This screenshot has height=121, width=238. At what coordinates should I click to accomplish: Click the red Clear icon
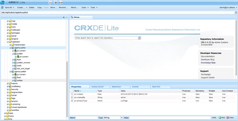(x=228, y=118)
